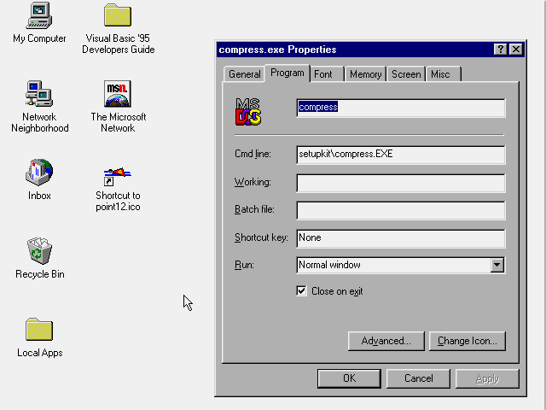Launch The Microsoft Network icon
546x410 pixels.
pos(118,93)
